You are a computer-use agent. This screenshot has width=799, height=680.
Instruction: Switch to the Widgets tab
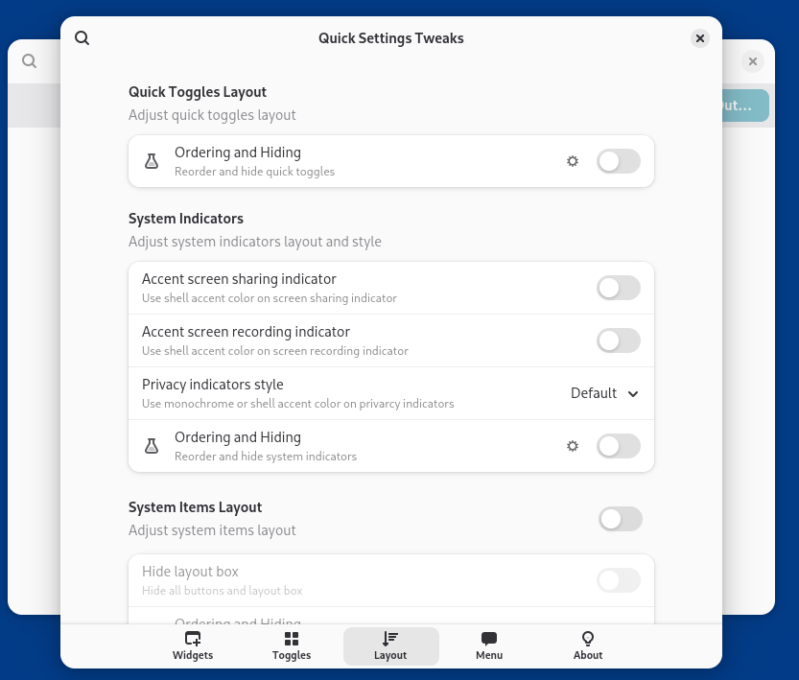pyautogui.click(x=193, y=645)
